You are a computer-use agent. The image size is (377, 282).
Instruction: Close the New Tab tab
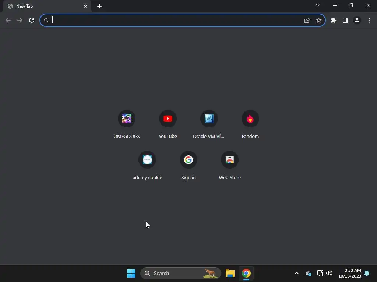click(x=85, y=6)
